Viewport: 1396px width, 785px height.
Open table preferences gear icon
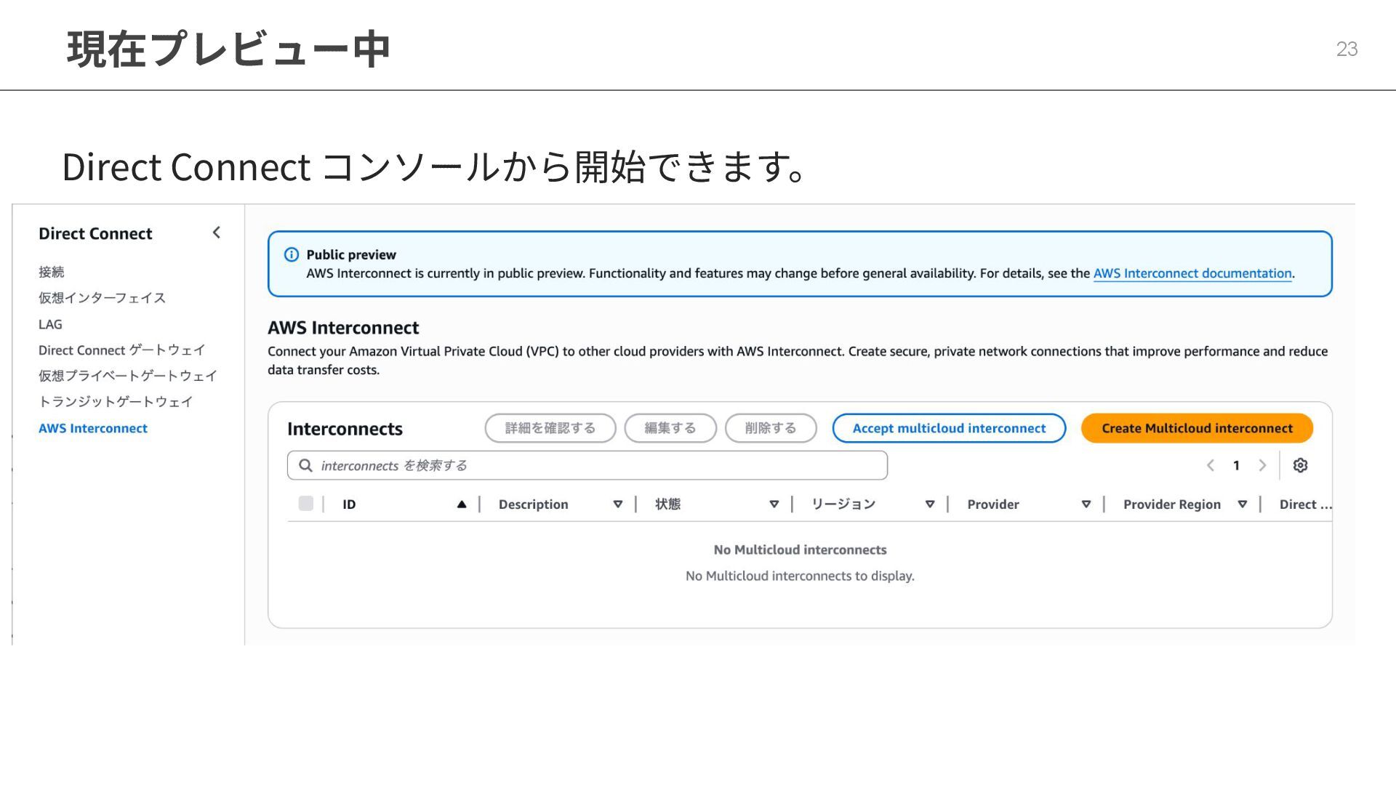[x=1300, y=465]
